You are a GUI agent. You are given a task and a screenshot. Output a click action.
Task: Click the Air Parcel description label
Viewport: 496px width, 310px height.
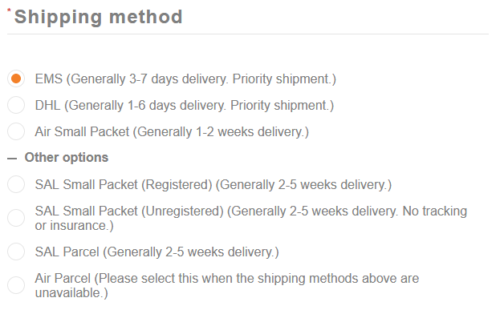[227, 285]
